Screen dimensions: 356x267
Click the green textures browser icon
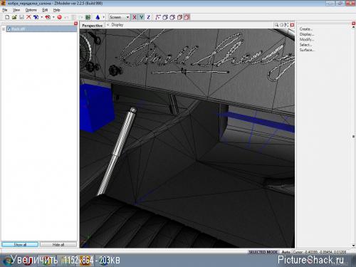click(x=88, y=17)
